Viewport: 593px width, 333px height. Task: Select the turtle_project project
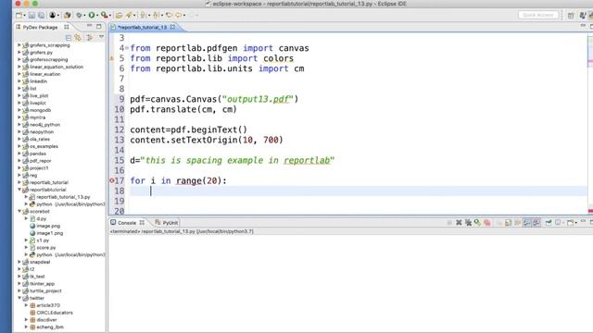[45, 290]
